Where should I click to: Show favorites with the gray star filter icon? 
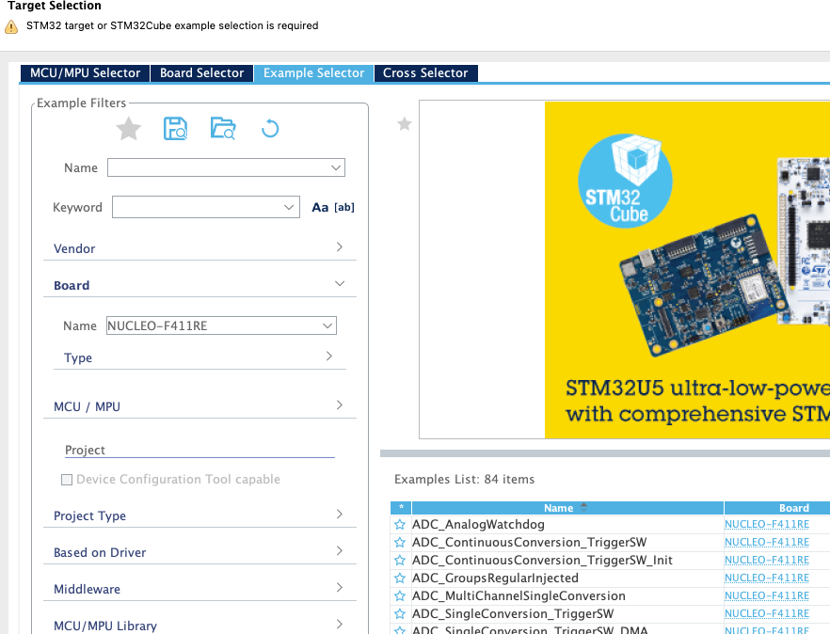[x=129, y=129]
